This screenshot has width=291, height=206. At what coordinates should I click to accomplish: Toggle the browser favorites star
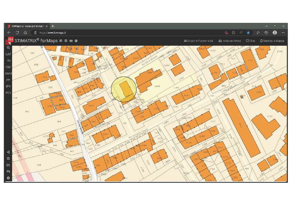coord(248,33)
